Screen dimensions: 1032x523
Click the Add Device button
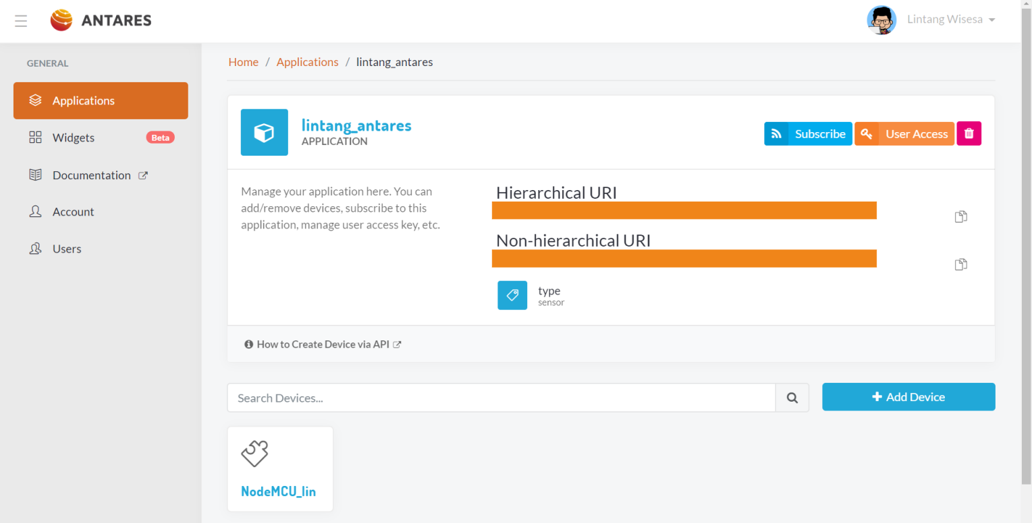coord(908,397)
